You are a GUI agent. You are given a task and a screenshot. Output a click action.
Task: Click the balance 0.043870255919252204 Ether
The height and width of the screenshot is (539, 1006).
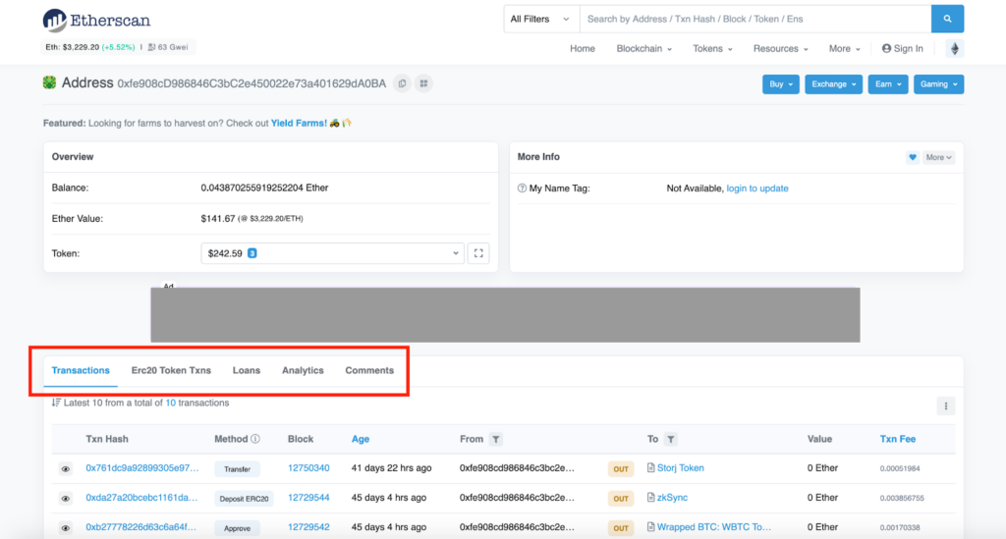coord(264,188)
